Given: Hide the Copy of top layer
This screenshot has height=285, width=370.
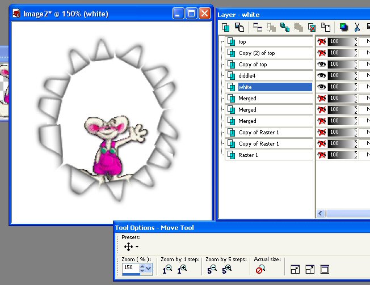Looking at the screenshot, I should (x=321, y=64).
